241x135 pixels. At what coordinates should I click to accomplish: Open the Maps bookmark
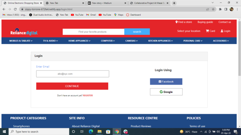point(118,15)
